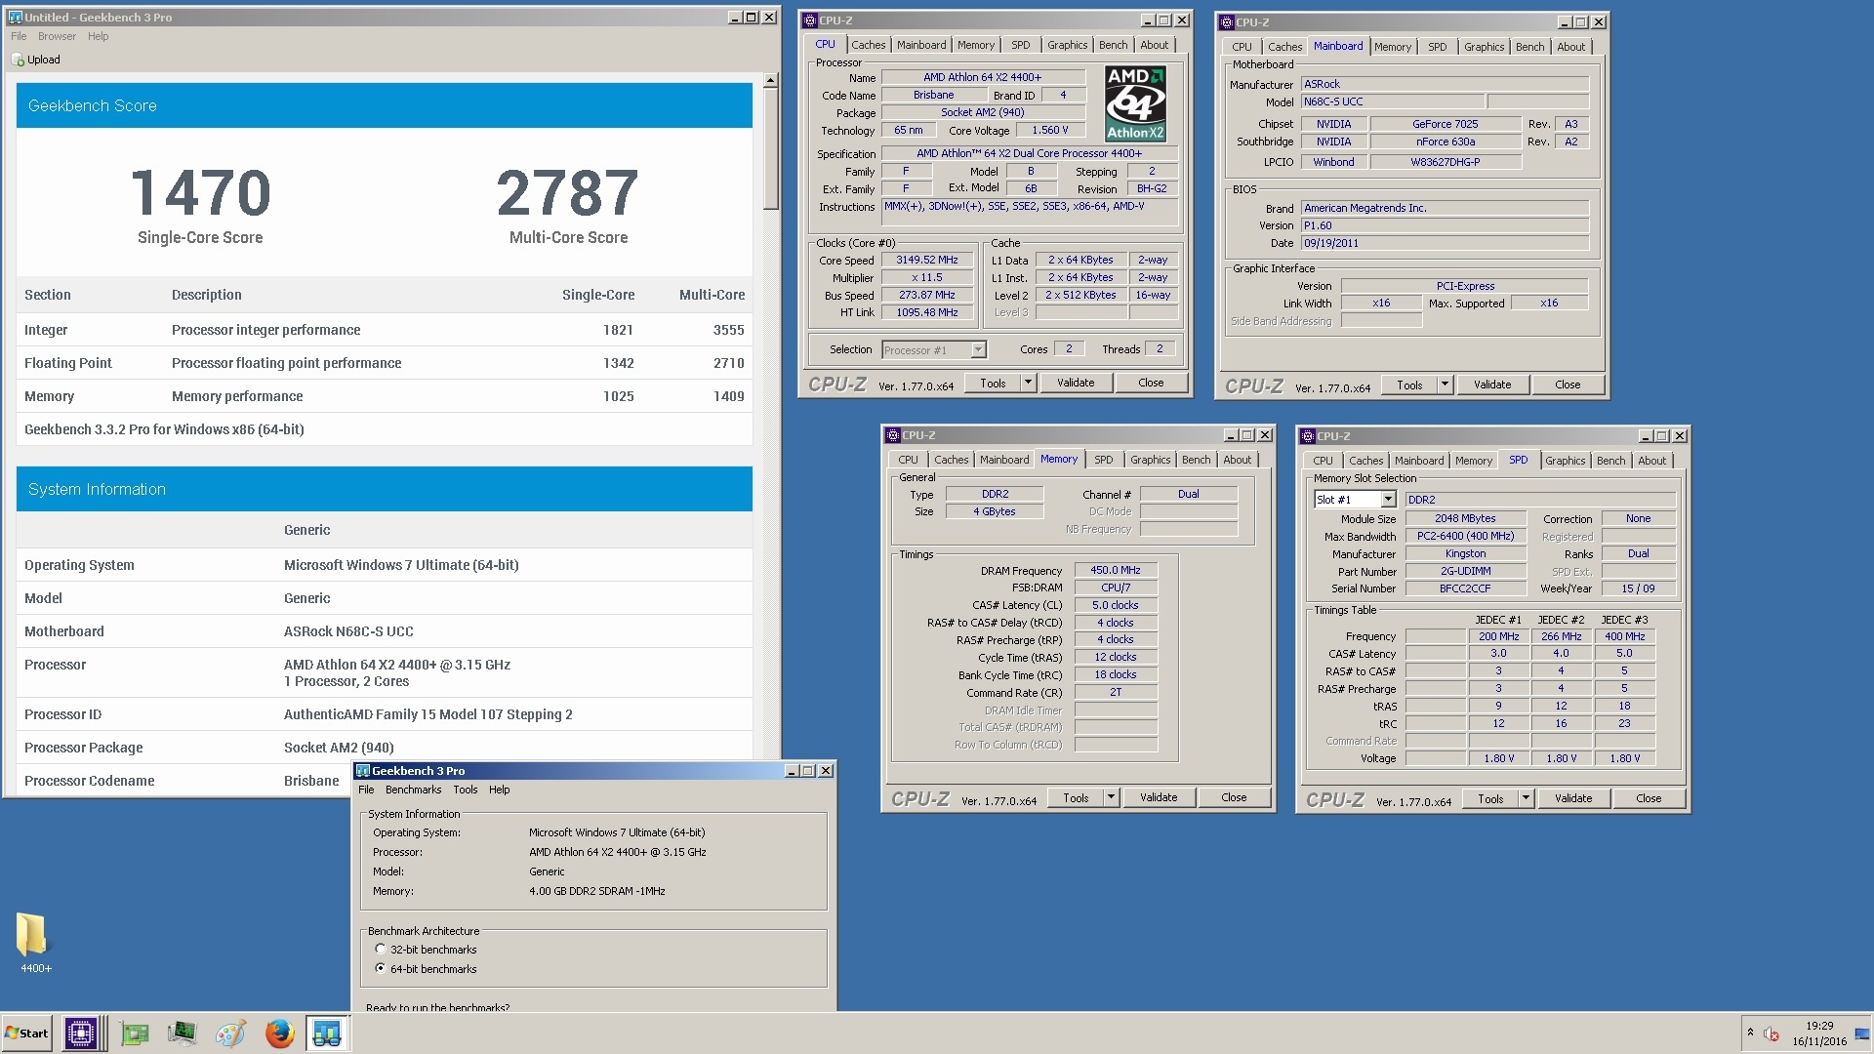Open Tools dropdown arrow in Memory window
The image size is (1874, 1054).
[1111, 797]
